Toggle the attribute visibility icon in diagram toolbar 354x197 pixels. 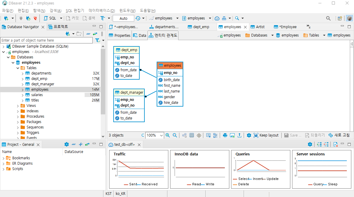point(208,135)
